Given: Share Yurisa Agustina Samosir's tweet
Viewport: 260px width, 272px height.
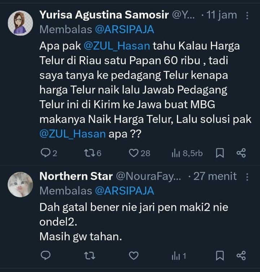Looking at the screenshot, I should 241,153.
